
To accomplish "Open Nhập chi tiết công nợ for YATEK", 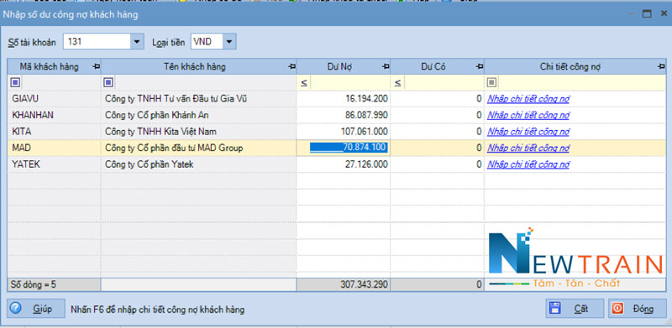I will (528, 164).
